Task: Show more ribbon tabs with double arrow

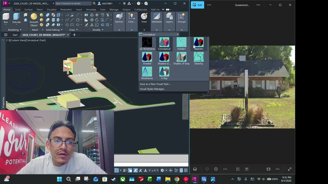Action: [163, 10]
